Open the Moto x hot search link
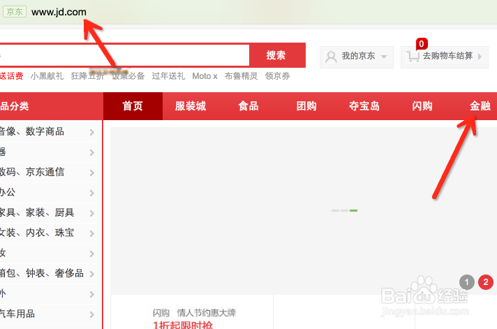 (x=205, y=76)
